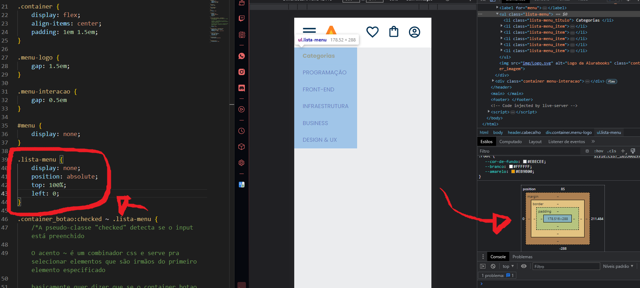Expand the script node in Elements tree
640x288 pixels.
[489, 112]
